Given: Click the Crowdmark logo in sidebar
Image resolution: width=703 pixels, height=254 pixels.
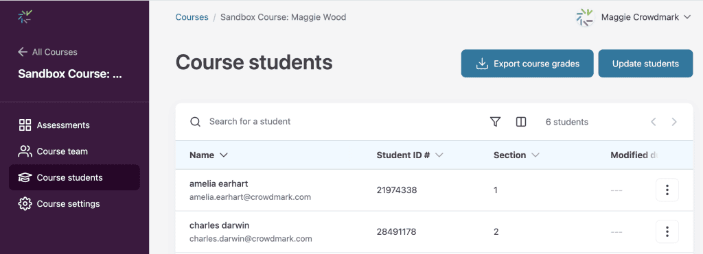Looking at the screenshot, I should tap(25, 16).
